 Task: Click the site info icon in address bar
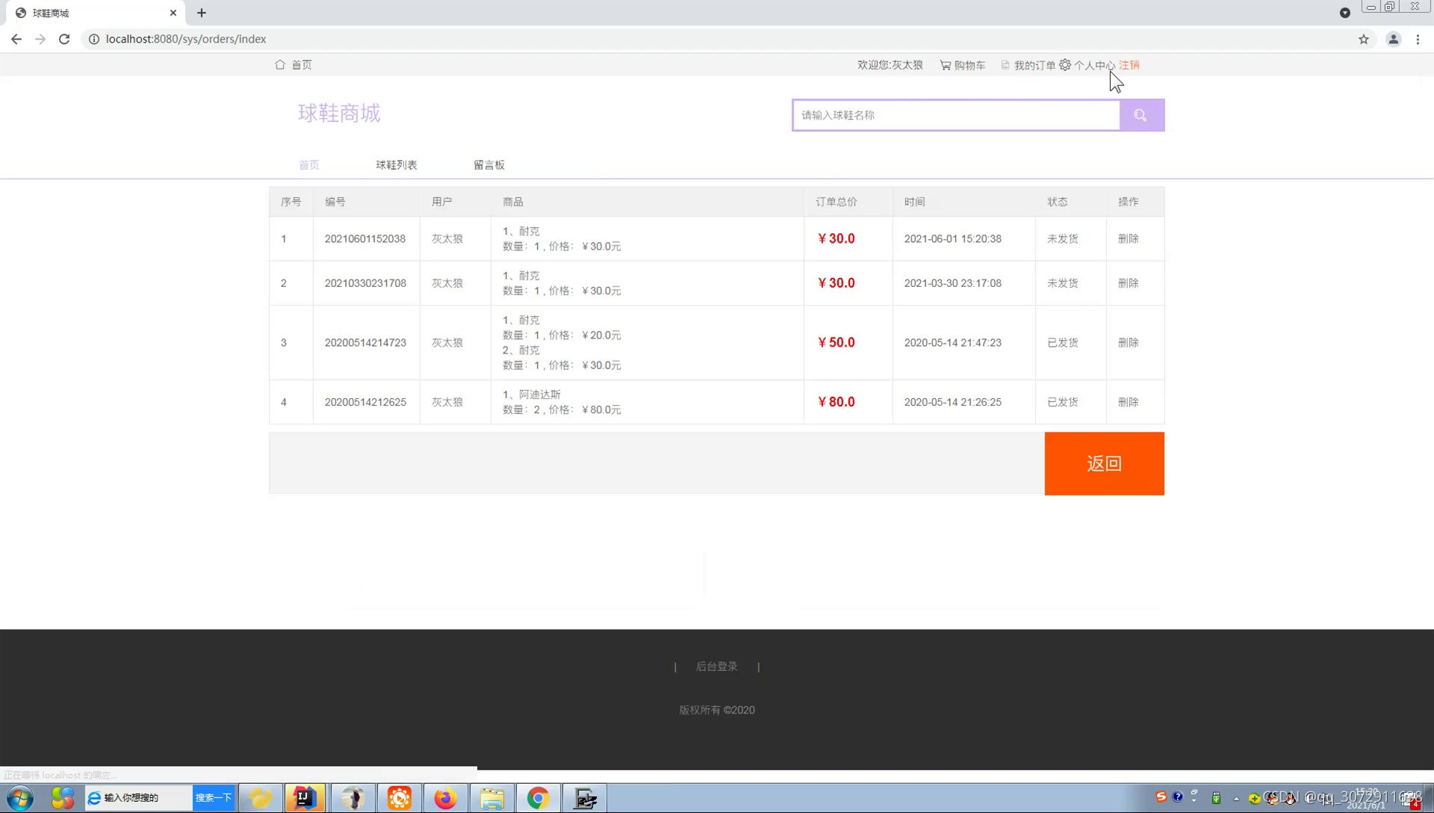94,39
